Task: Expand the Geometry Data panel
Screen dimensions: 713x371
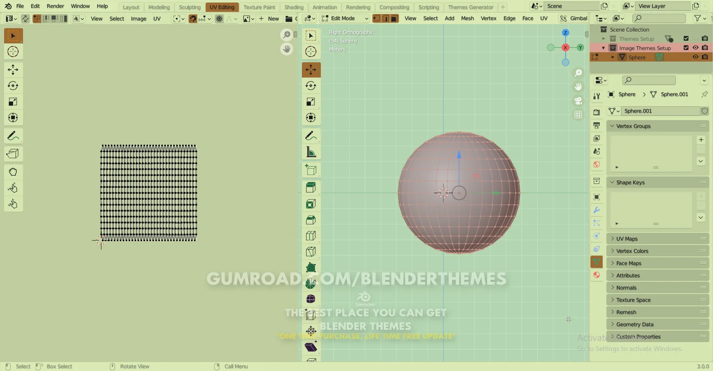Action: click(658, 324)
